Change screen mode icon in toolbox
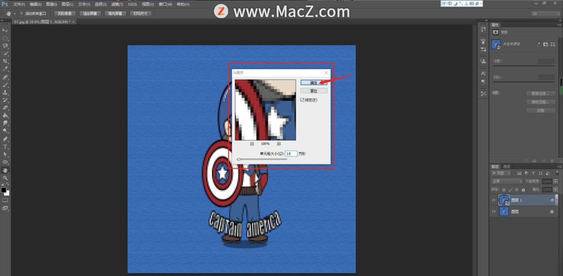This screenshot has width=563, height=276. point(5,208)
